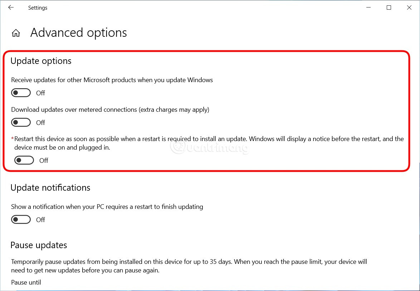Toggle download updates over metered connections
This screenshot has height=291, width=420.
coord(21,122)
